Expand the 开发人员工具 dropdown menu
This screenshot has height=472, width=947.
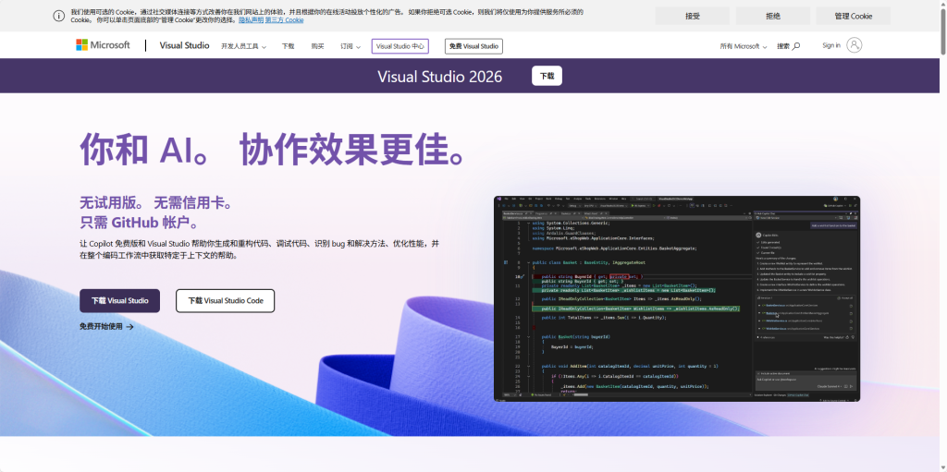tap(243, 46)
